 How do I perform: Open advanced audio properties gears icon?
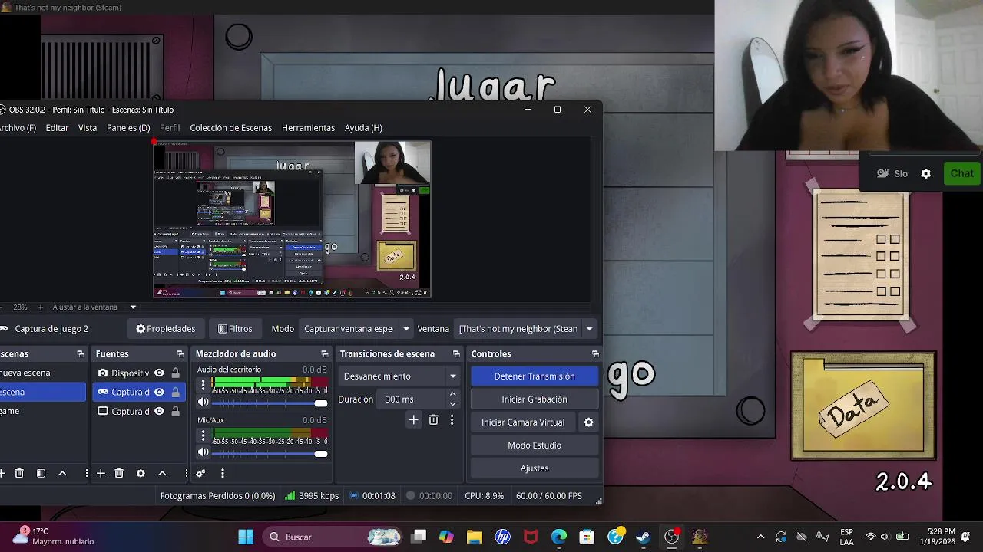coord(200,474)
